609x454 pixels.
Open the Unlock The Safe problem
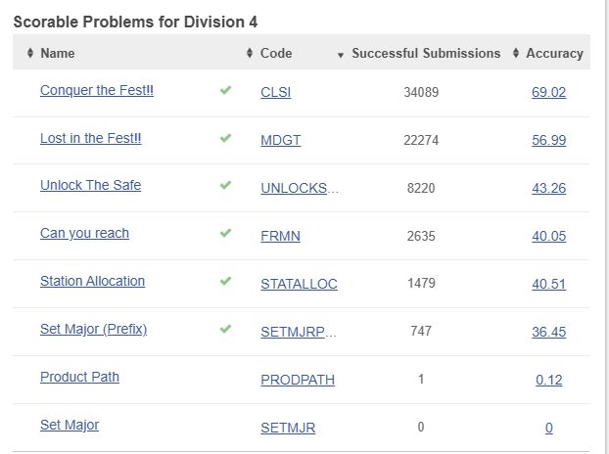click(90, 185)
